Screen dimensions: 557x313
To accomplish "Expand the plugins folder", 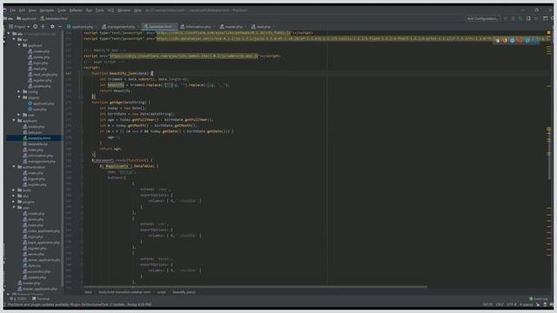I will (x=14, y=202).
